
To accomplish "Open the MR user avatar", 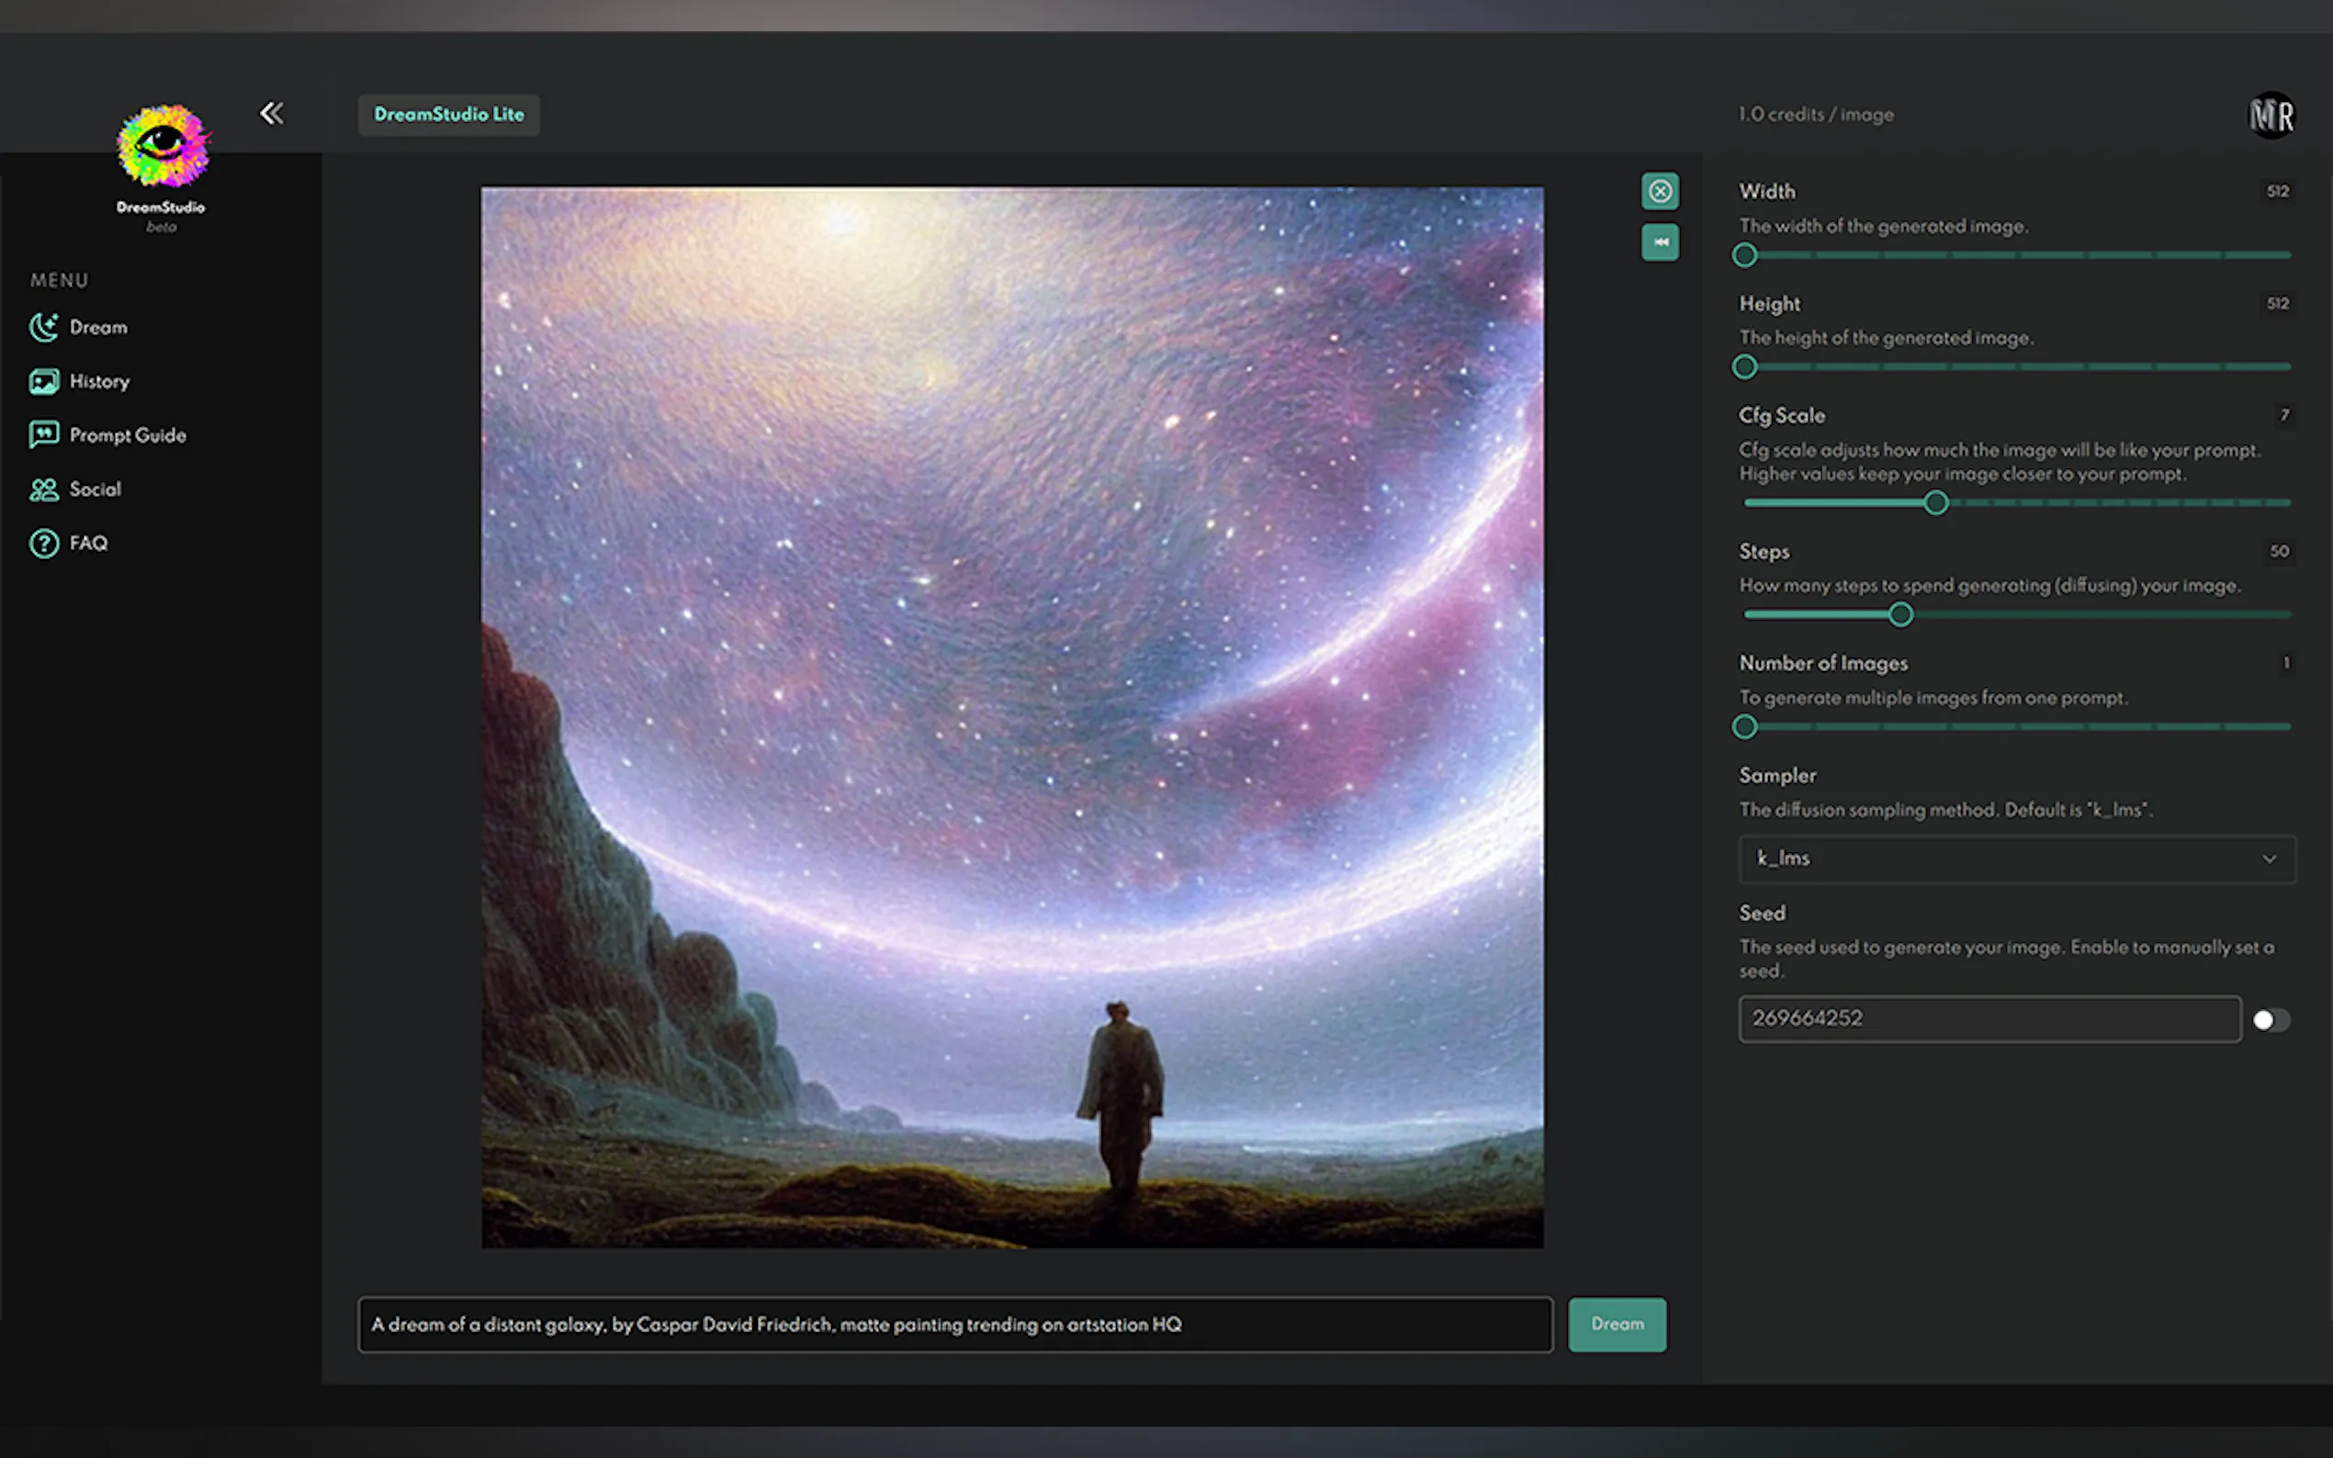I will (x=2271, y=117).
